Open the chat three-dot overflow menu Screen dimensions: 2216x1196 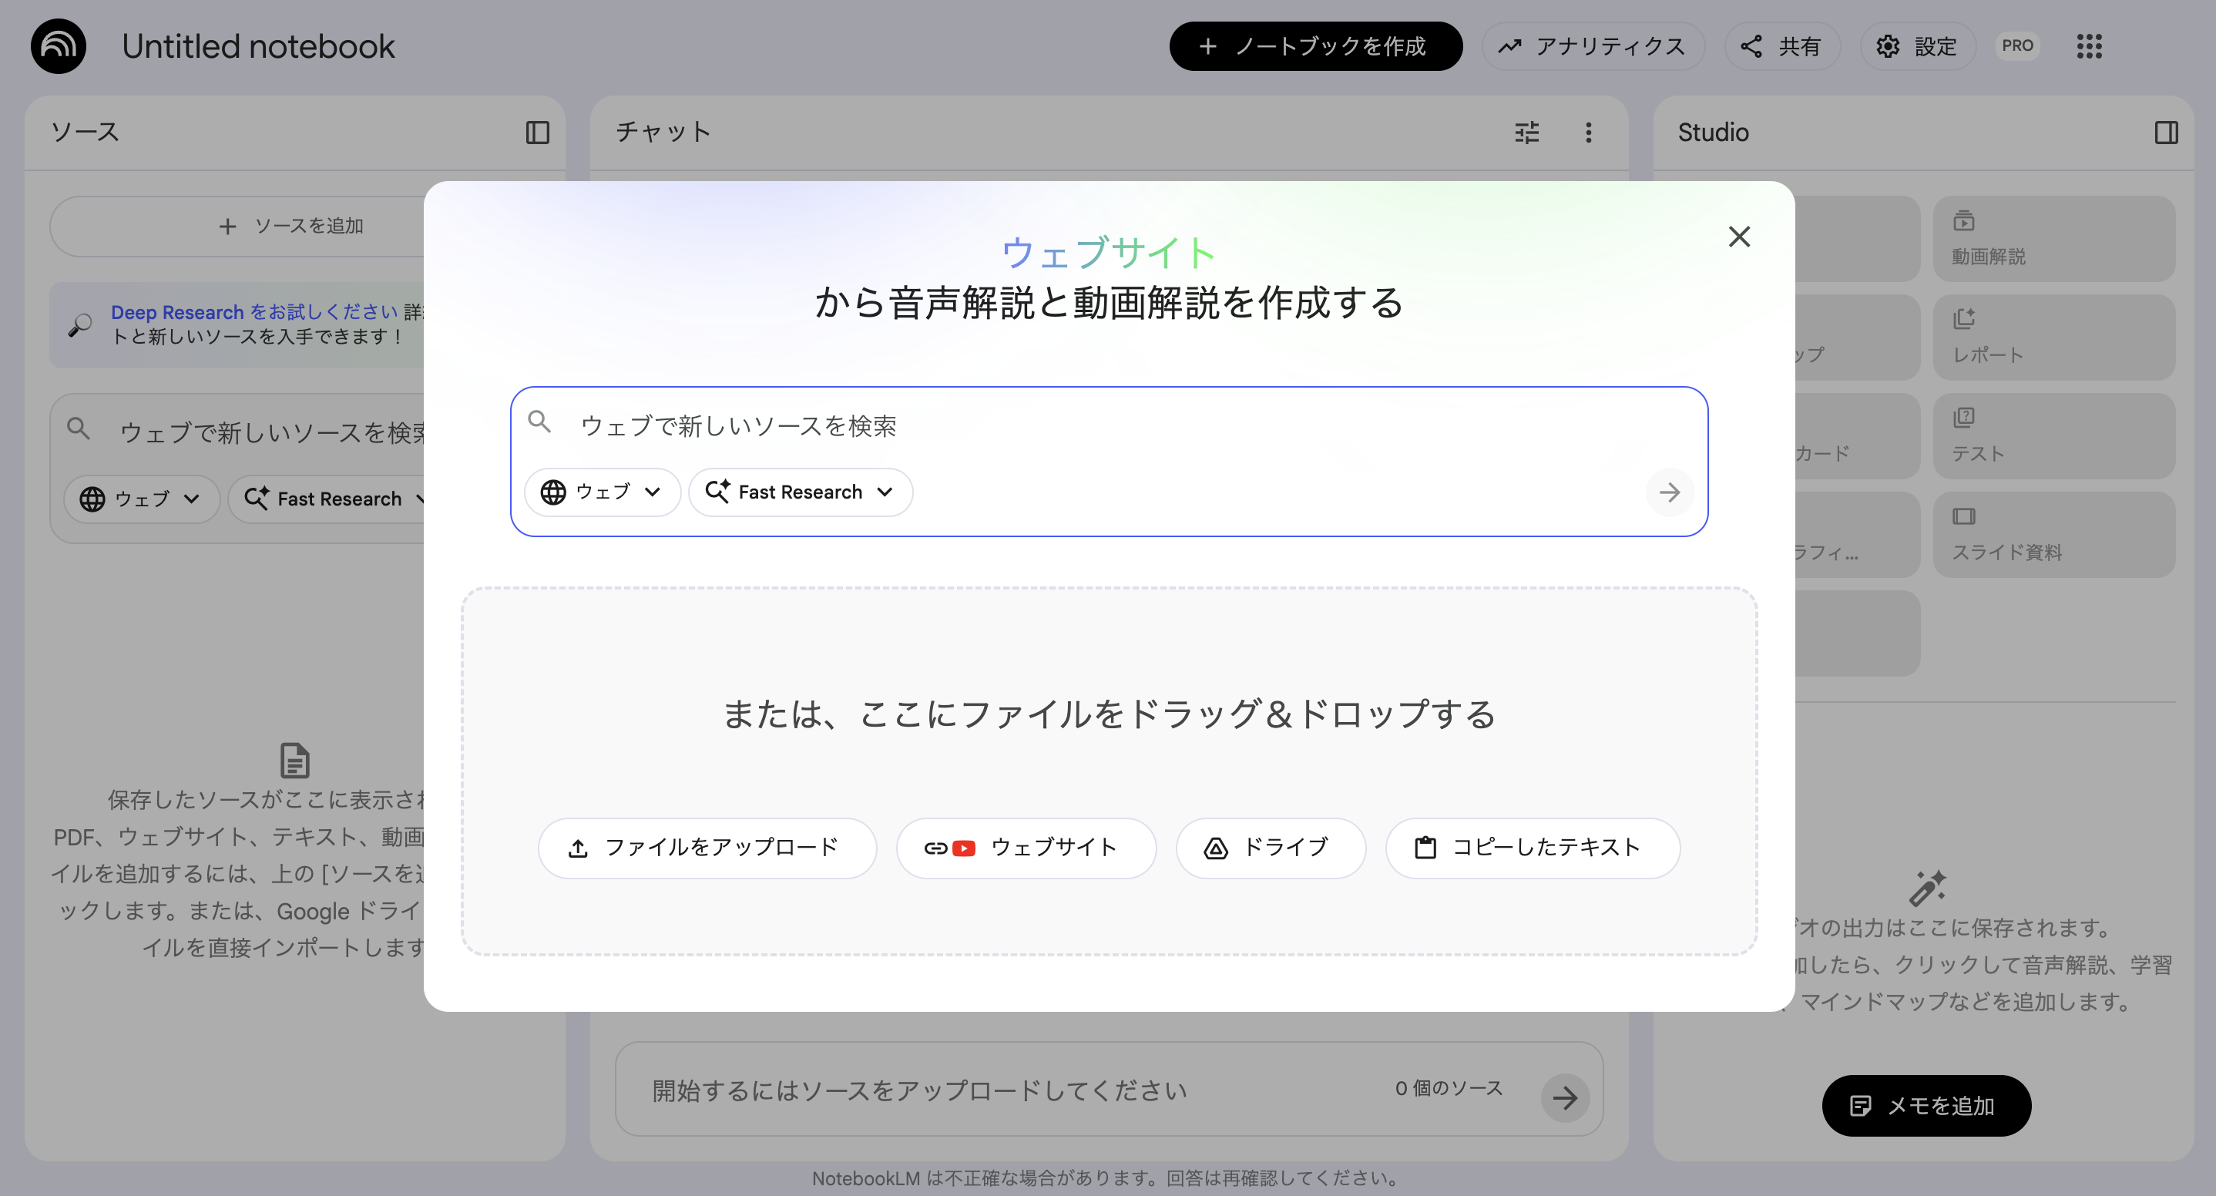point(1589,133)
